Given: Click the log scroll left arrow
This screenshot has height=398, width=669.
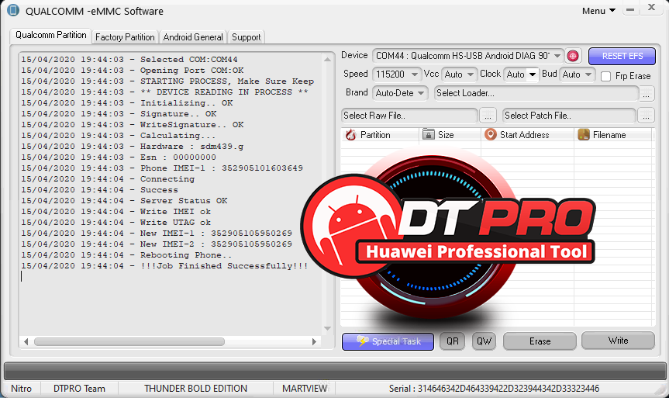Looking at the screenshot, I should (x=26, y=341).
